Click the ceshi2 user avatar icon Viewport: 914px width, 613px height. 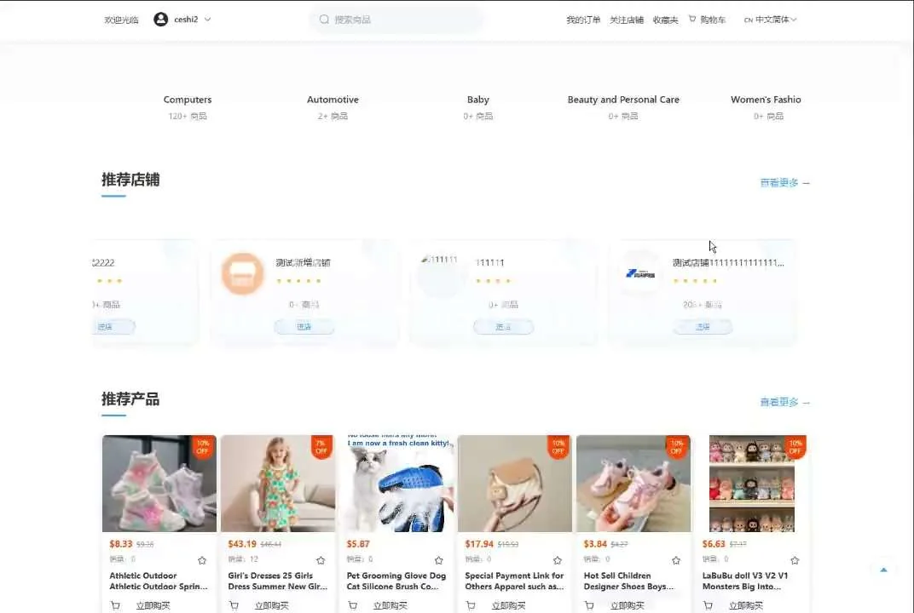pyautogui.click(x=160, y=20)
